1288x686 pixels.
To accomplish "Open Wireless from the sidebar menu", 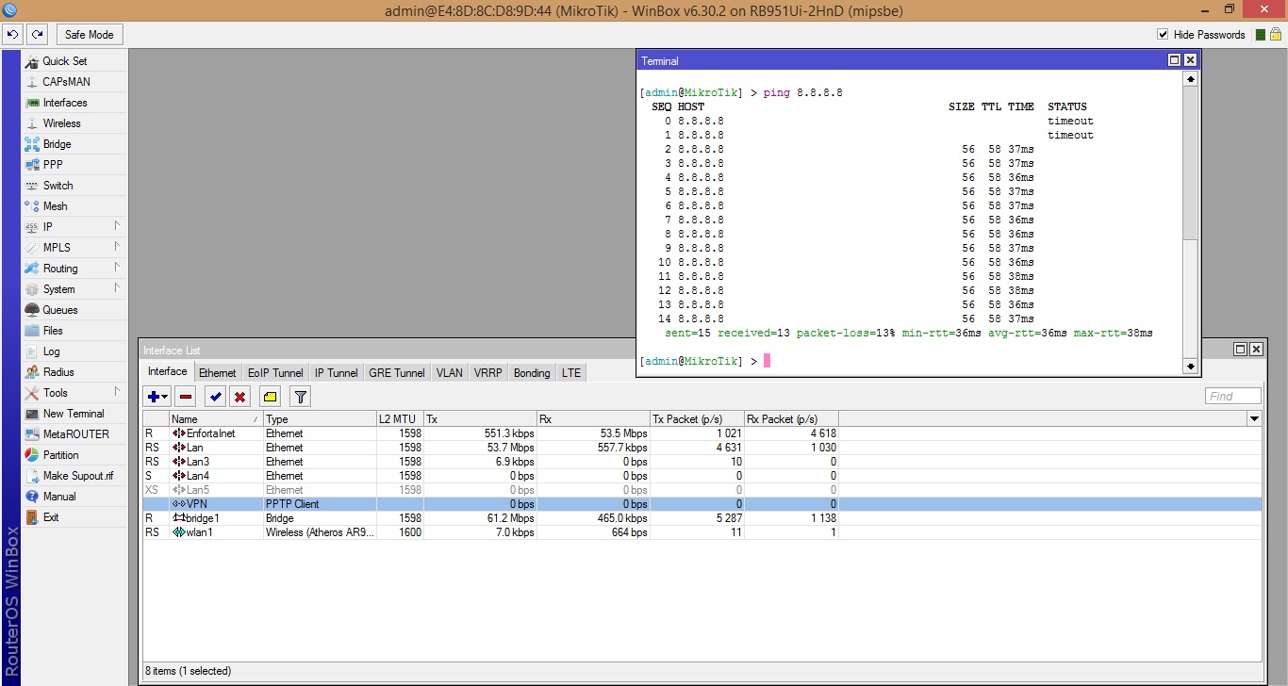I will 61,123.
